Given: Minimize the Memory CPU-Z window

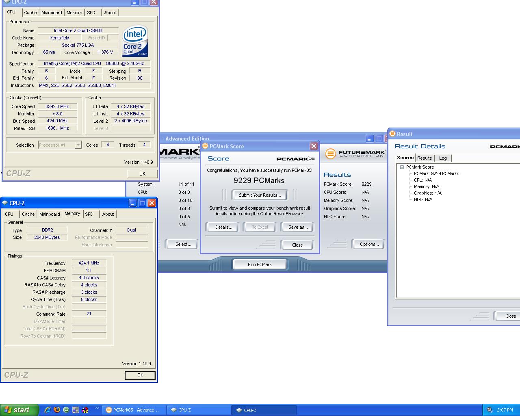Looking at the screenshot, I should 133,203.
